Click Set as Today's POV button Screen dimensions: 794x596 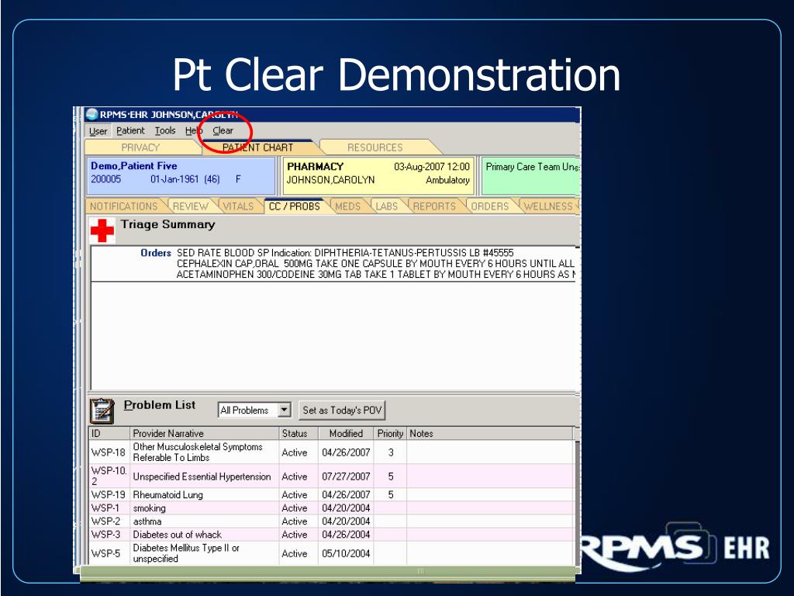342,410
